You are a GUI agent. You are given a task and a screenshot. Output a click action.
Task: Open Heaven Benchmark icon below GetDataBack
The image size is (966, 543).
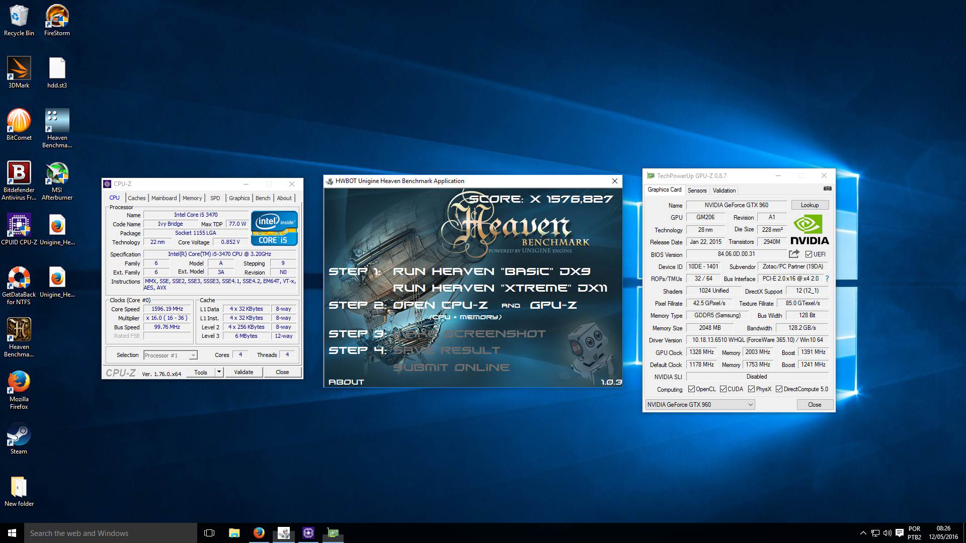pyautogui.click(x=19, y=338)
